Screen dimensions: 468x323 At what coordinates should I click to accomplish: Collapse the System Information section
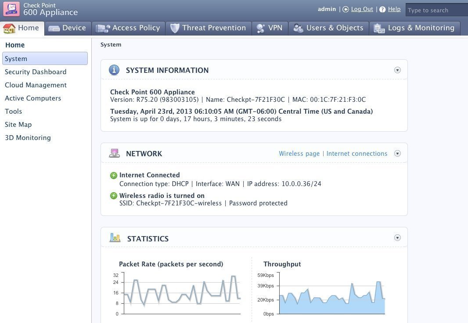(x=397, y=70)
